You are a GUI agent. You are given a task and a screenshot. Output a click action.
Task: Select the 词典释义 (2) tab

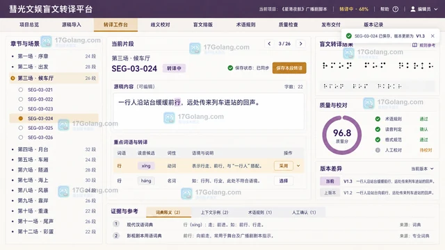[x=168, y=212]
